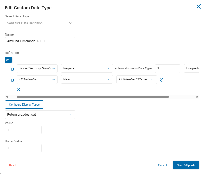Click Configure Display Types button
This screenshot has width=204, height=174.
pos(24,105)
